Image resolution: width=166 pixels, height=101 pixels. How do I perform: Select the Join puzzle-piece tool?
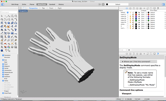click(x=5, y=26)
